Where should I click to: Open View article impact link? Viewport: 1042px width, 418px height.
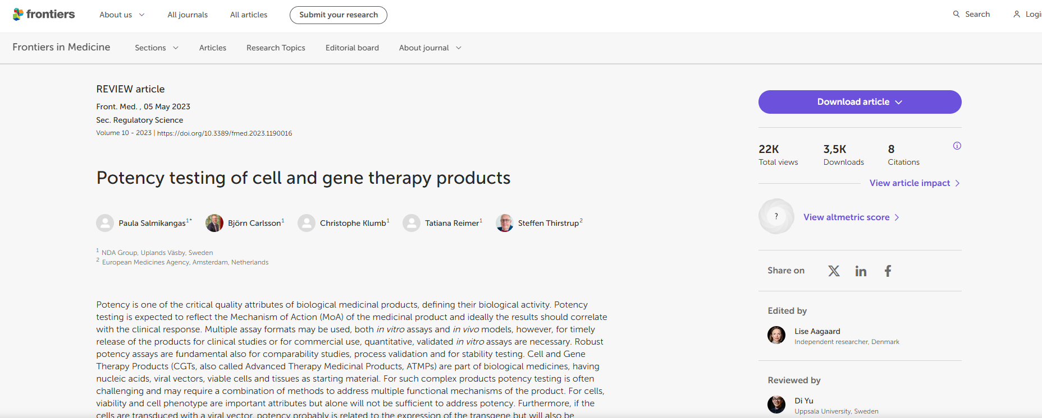pos(915,183)
